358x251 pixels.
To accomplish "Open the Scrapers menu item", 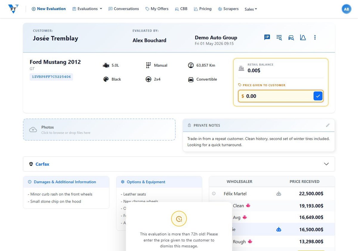I will 228,9.
